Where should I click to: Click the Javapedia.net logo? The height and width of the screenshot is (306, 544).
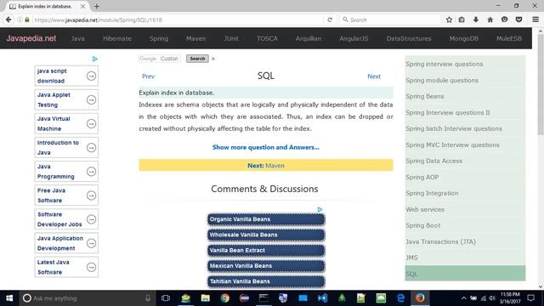pyautogui.click(x=31, y=38)
